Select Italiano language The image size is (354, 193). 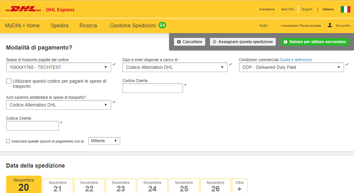coord(328,9)
